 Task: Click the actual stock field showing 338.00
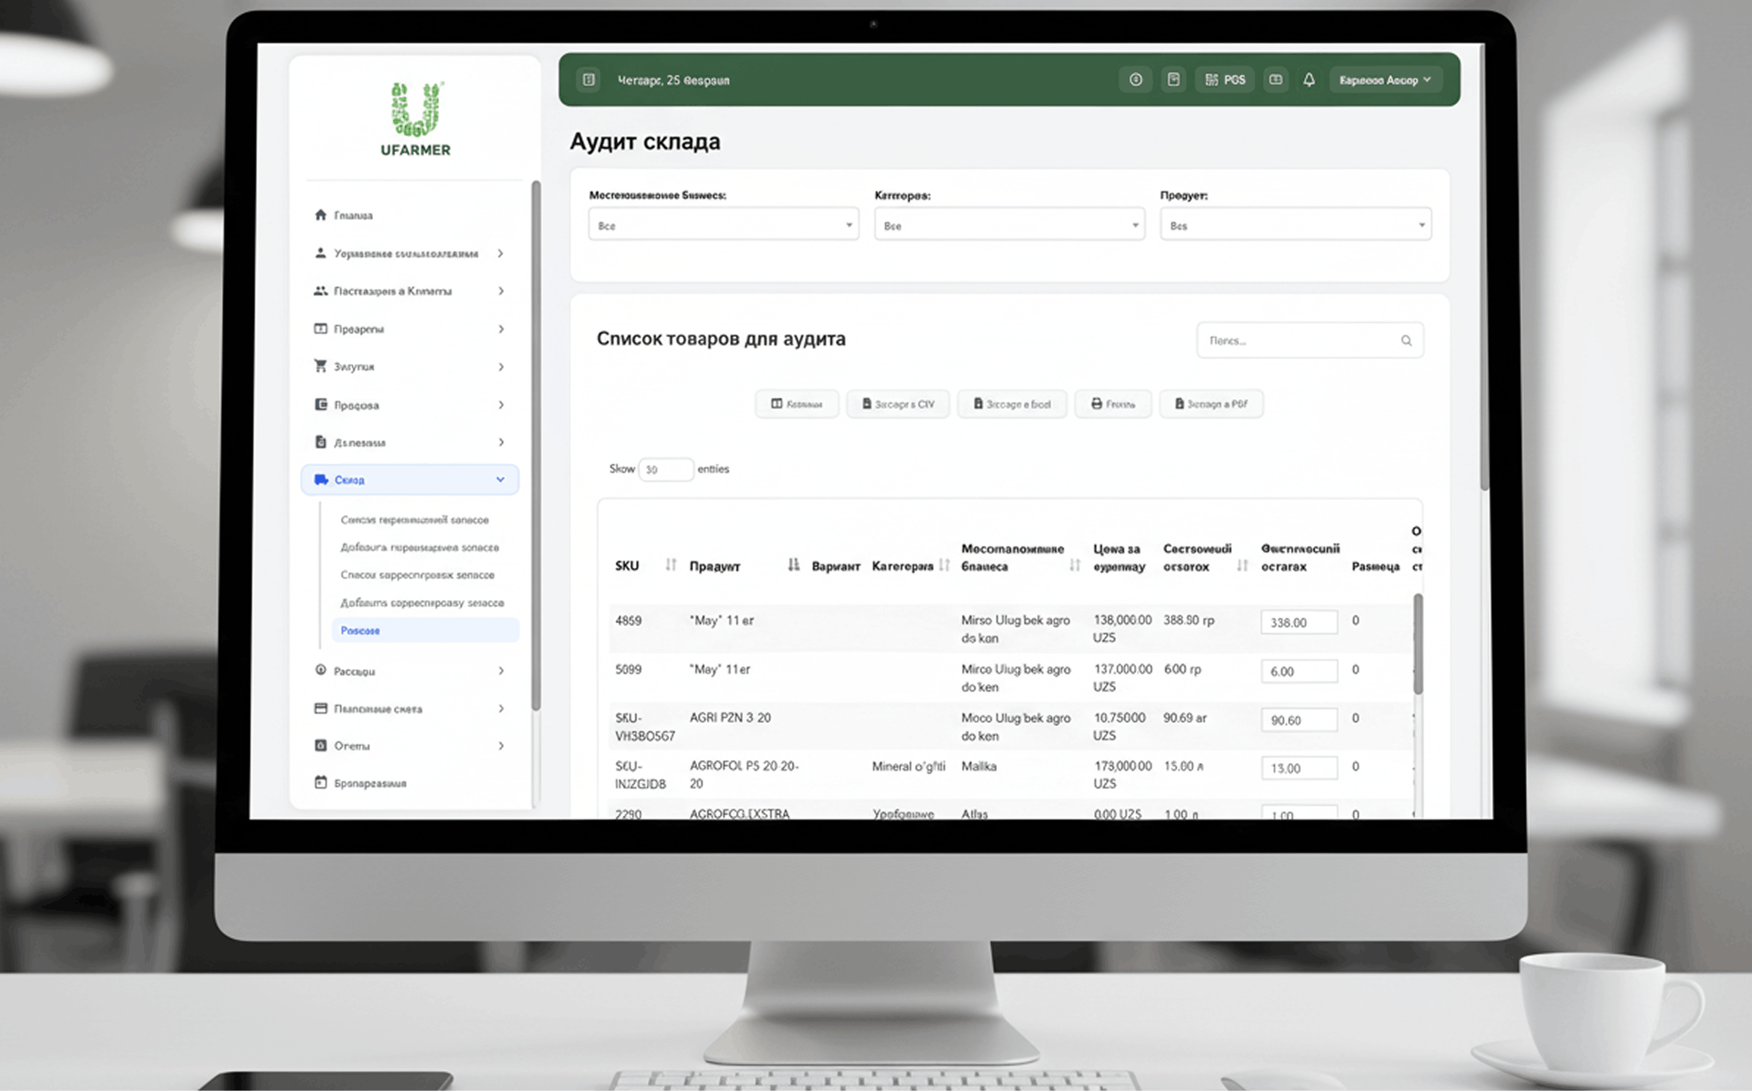1298,622
